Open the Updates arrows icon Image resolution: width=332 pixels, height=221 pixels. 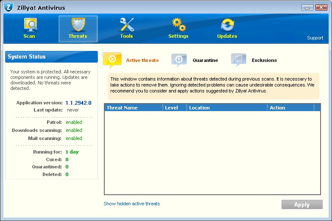pos(227,25)
